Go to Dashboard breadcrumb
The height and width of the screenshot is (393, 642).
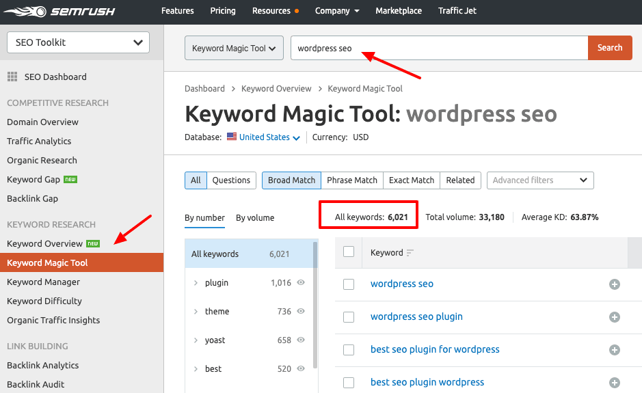point(204,88)
